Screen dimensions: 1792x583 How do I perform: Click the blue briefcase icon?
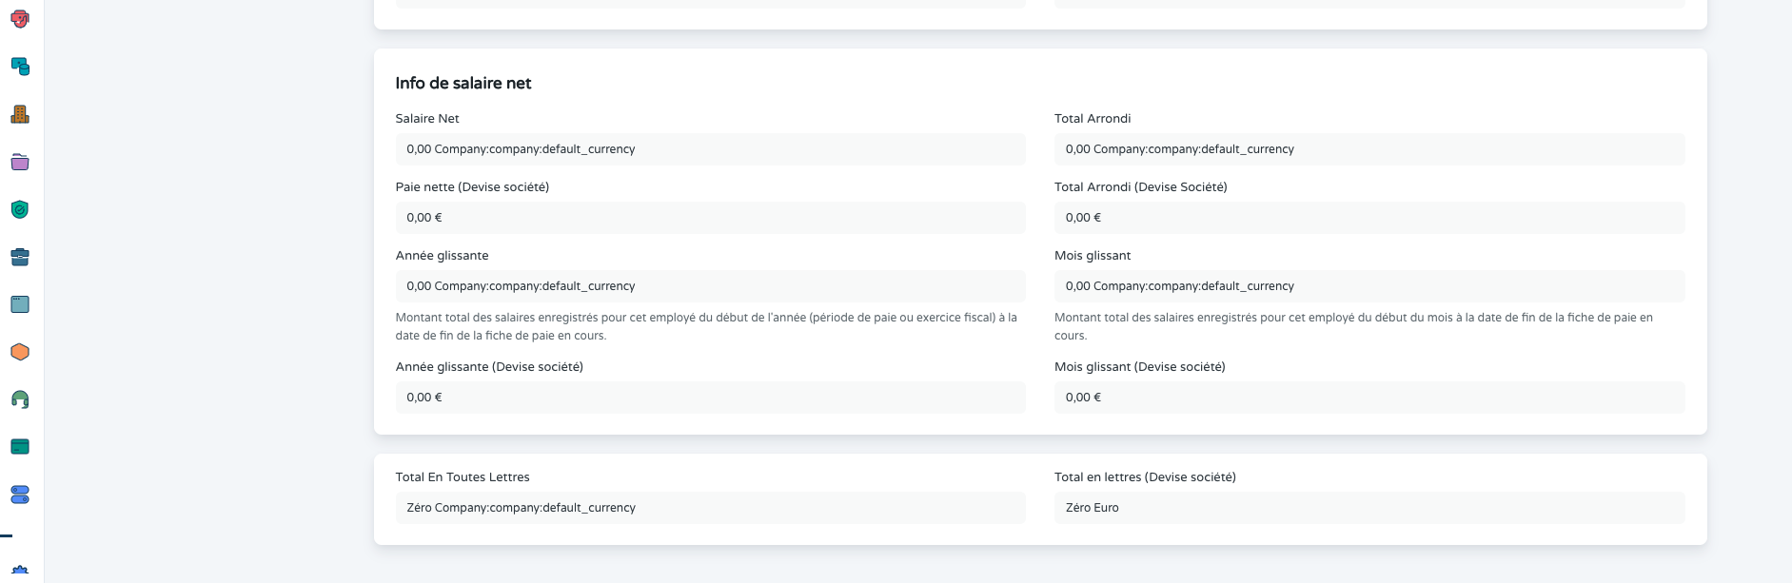click(20, 257)
